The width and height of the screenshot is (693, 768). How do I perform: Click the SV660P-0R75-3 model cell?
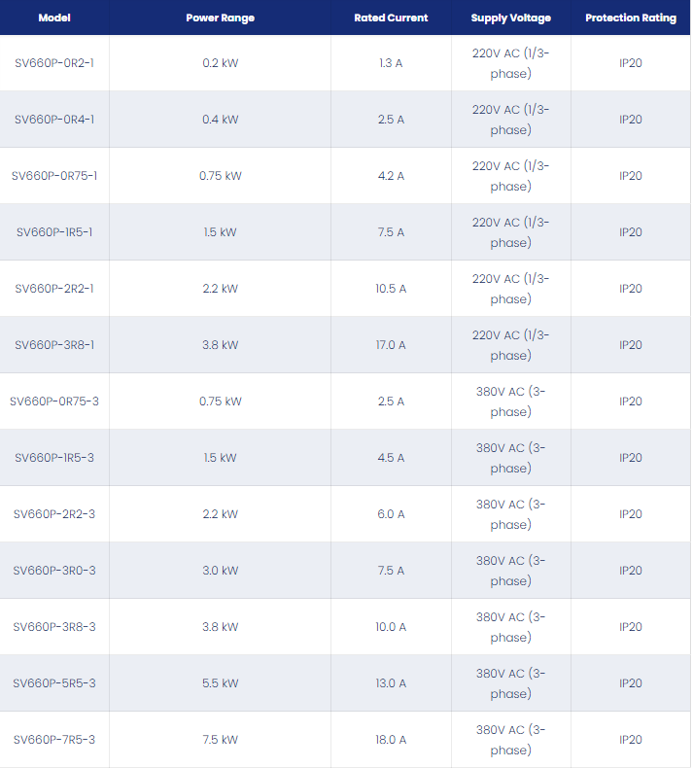54,401
